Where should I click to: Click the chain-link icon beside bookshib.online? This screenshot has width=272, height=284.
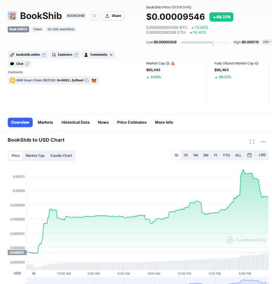pyautogui.click(x=12, y=55)
